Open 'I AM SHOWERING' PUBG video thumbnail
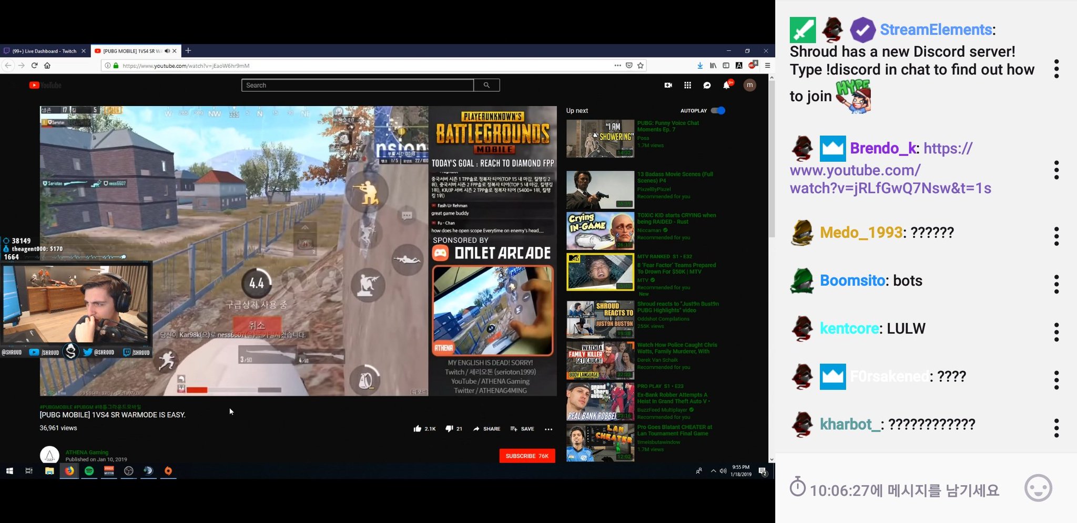This screenshot has width=1077, height=523. pos(600,139)
